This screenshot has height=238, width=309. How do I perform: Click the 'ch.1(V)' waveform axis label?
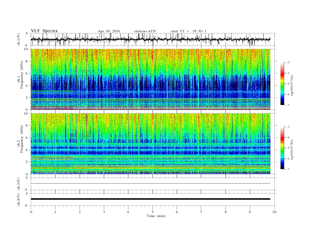click(19, 40)
